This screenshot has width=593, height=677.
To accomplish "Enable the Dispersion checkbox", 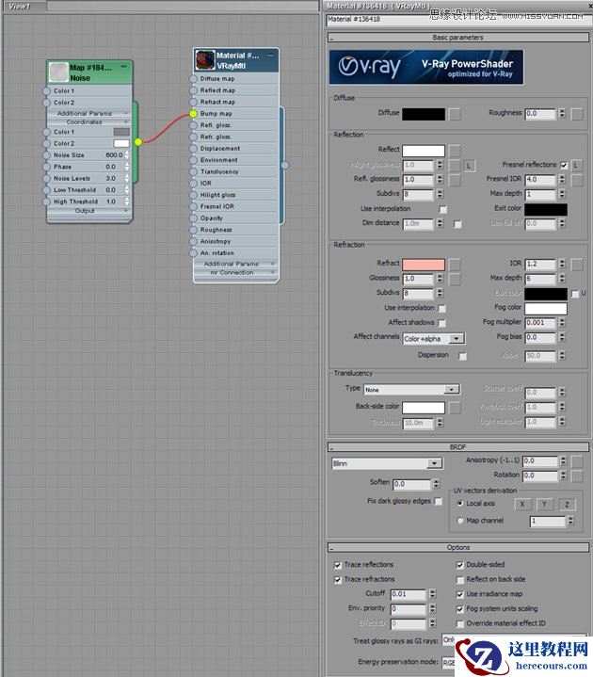I will pos(463,356).
